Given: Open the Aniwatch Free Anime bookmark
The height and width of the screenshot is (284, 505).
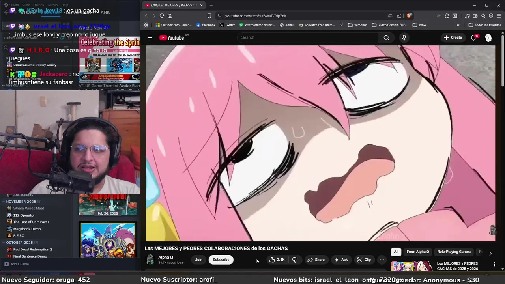Looking at the screenshot, I should (x=316, y=25).
